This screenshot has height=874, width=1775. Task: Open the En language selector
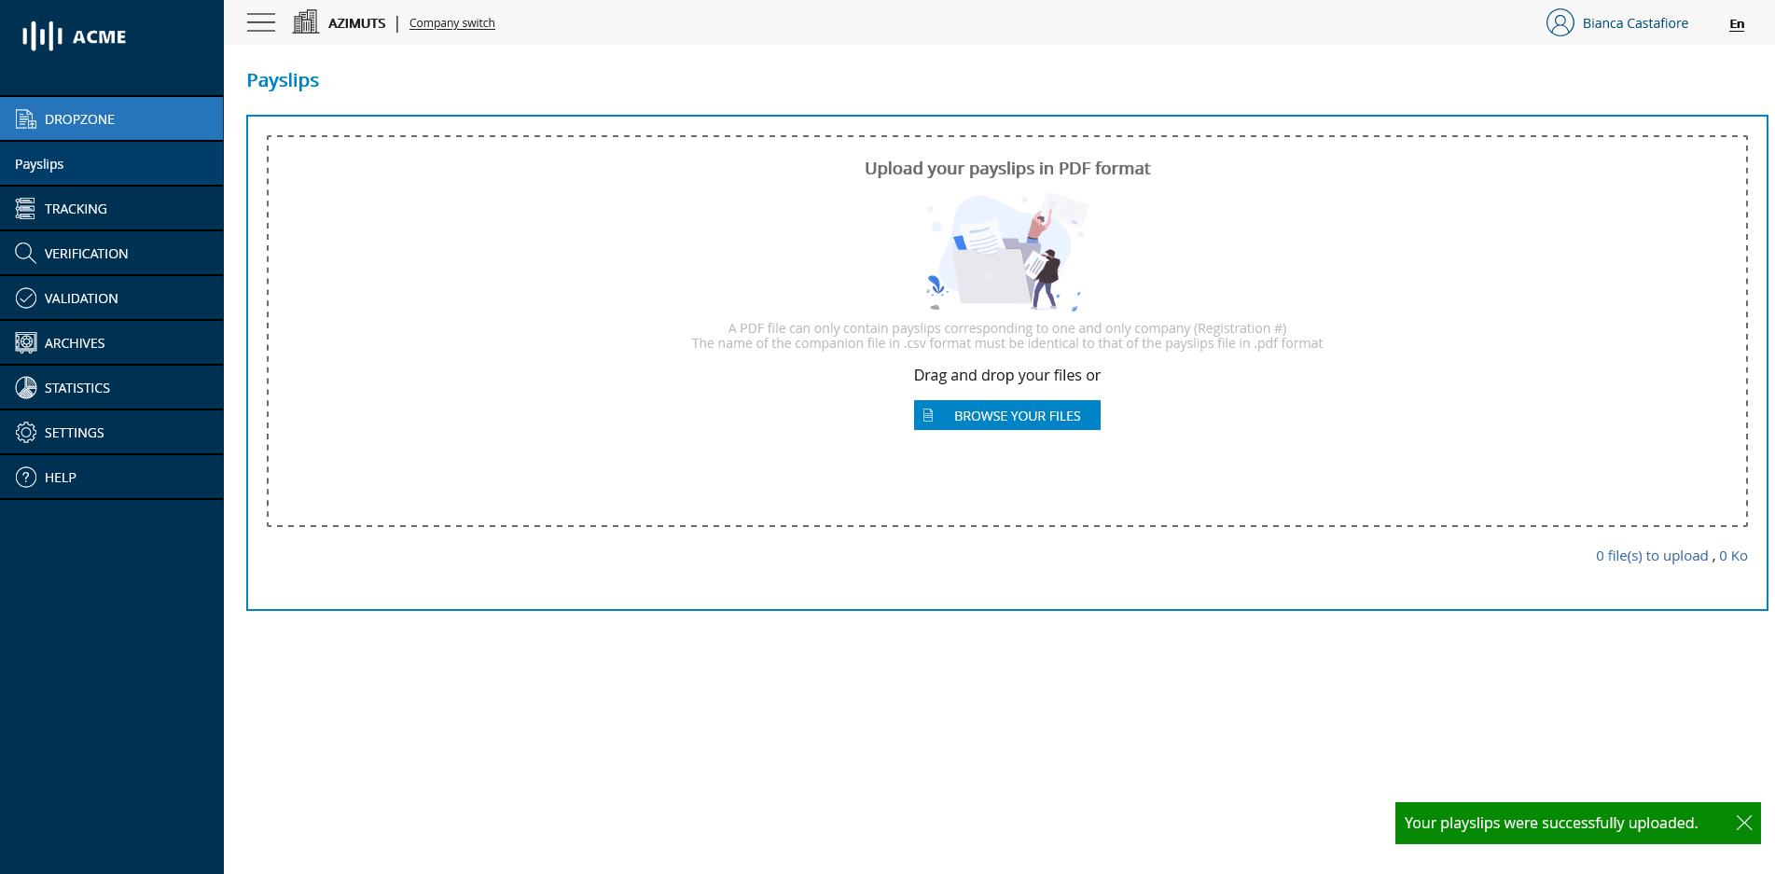click(x=1736, y=23)
